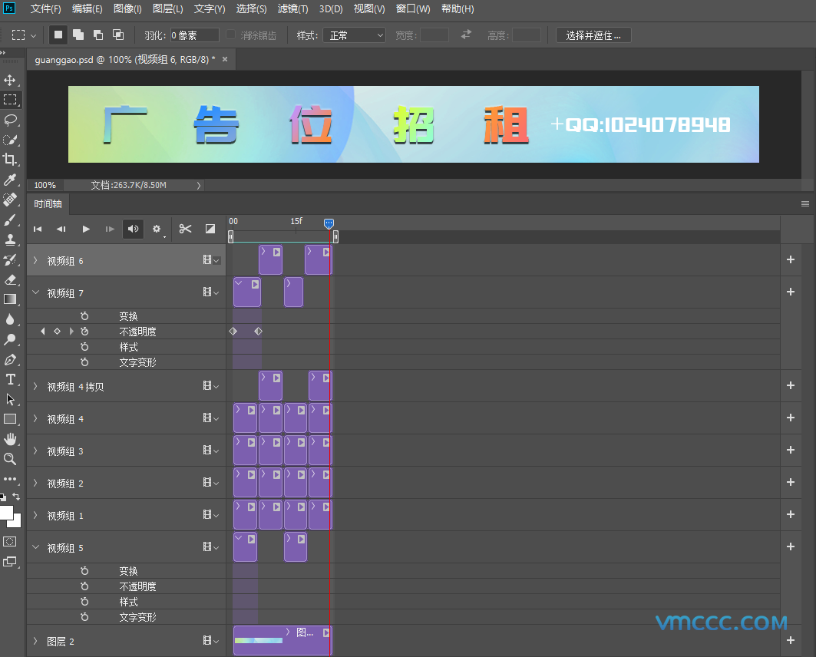Select the Horizontal Type tool
816x657 pixels.
(10, 379)
